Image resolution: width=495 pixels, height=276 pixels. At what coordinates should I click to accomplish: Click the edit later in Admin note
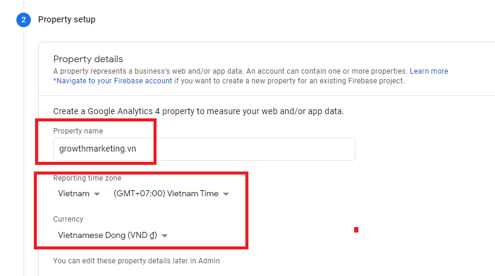tap(137, 261)
